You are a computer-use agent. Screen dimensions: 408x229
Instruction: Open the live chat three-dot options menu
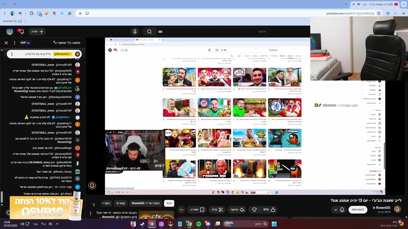(x=14, y=43)
